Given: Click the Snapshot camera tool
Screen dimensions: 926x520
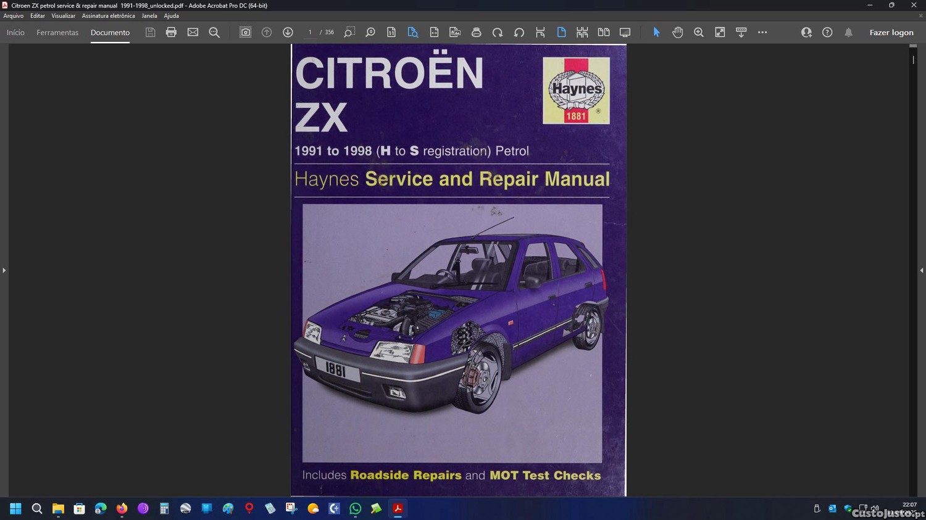Looking at the screenshot, I should tap(245, 33).
